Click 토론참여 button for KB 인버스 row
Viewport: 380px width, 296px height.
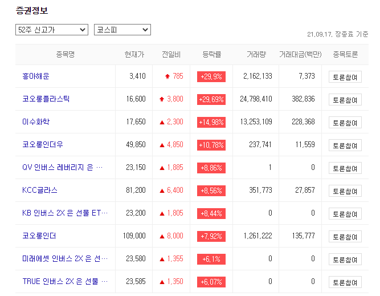(x=345, y=214)
